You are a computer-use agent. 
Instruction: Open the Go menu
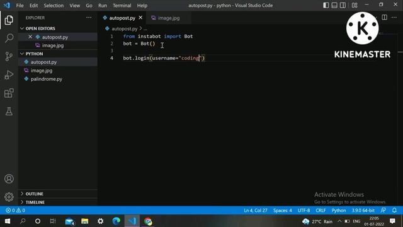point(89,6)
